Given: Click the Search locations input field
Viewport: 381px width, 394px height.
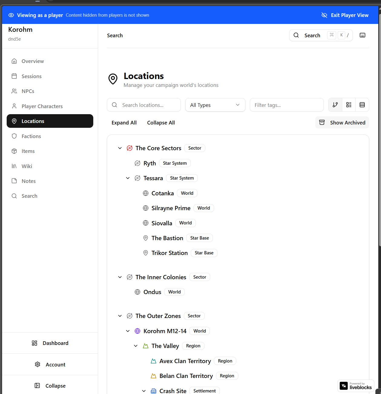Looking at the screenshot, I should [x=144, y=105].
